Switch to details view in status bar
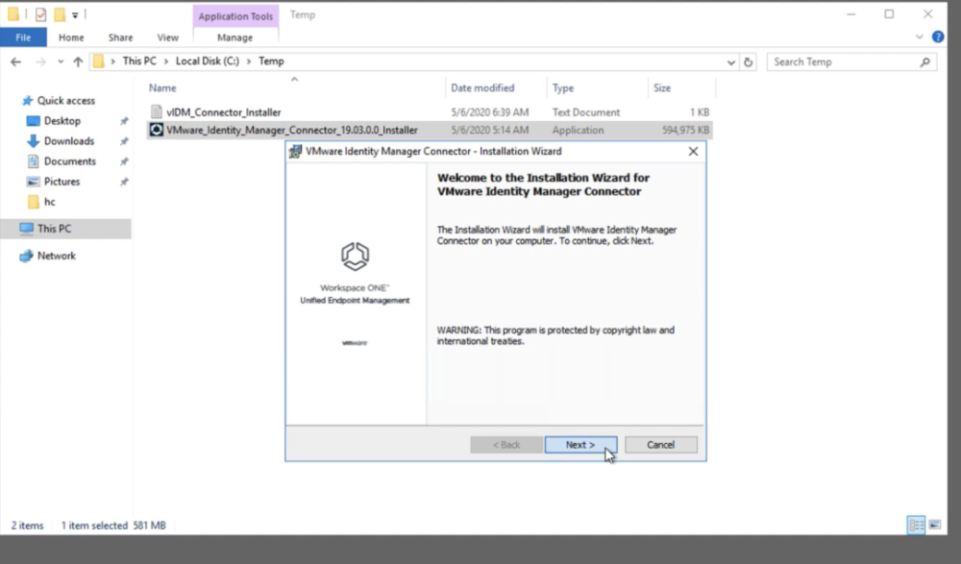 tap(916, 525)
